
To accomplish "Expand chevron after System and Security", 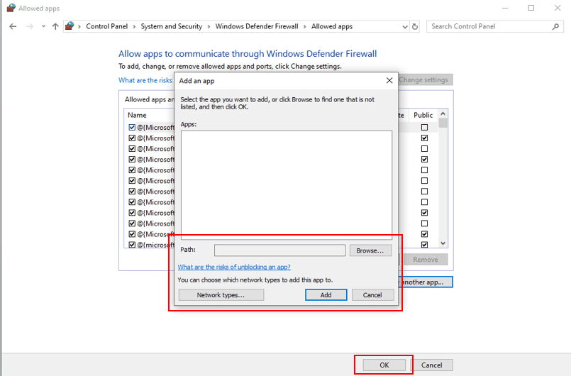I will tap(209, 26).
